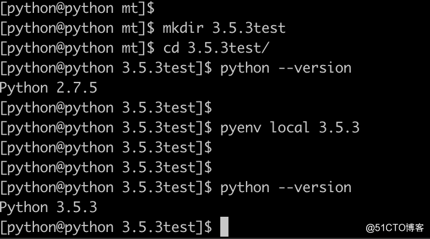
Task: Select the 2.7.5 version number
Action: tap(77, 88)
